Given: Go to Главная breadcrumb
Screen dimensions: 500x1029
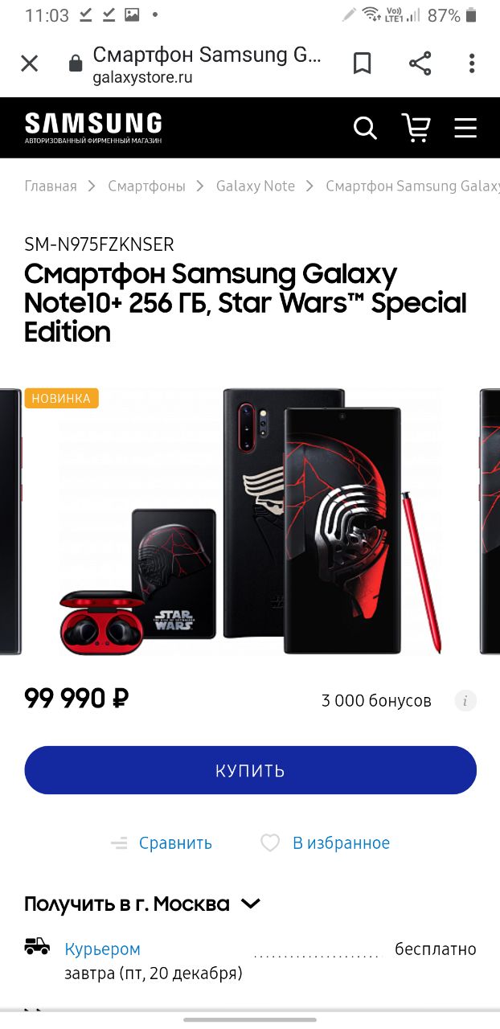Looking at the screenshot, I should (x=51, y=186).
